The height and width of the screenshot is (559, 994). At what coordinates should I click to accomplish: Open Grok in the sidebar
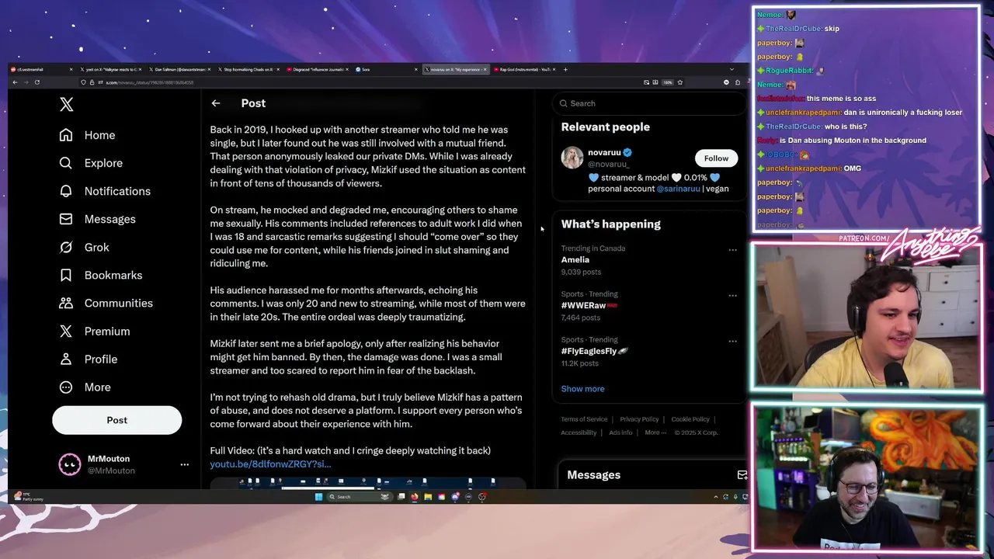pos(85,247)
